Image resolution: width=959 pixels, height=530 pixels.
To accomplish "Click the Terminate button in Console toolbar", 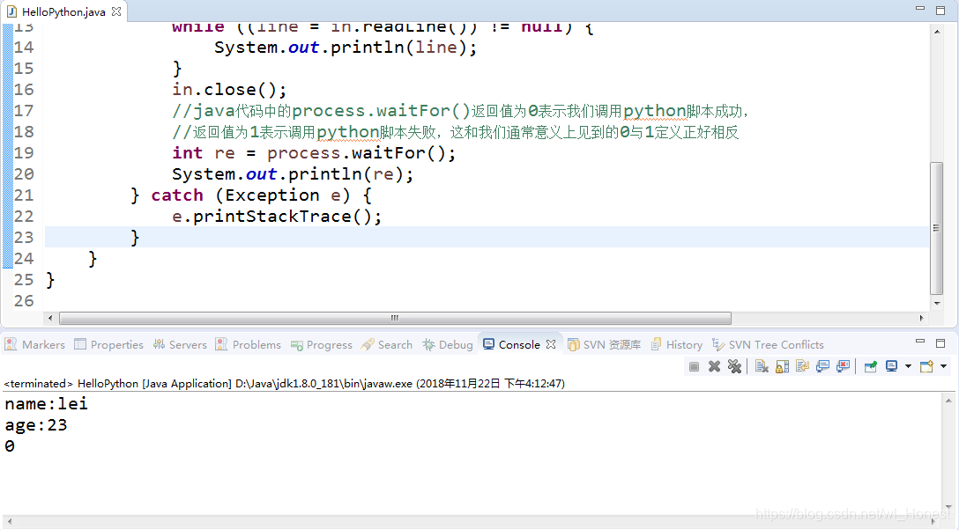I will 694,366.
